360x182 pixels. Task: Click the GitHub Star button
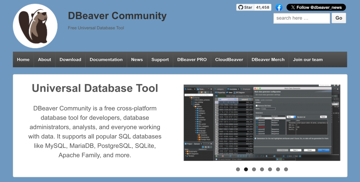click(245, 7)
